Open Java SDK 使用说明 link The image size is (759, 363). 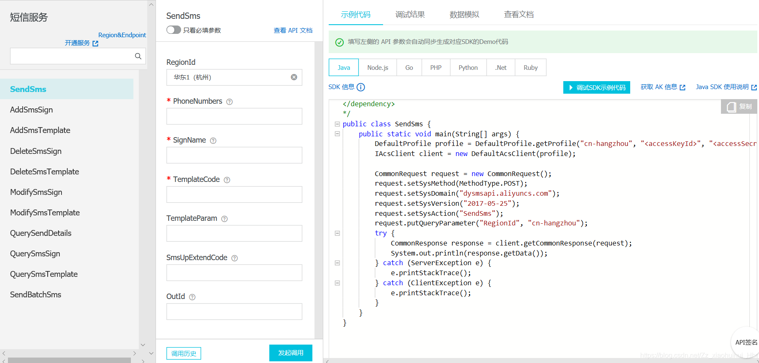[722, 87]
